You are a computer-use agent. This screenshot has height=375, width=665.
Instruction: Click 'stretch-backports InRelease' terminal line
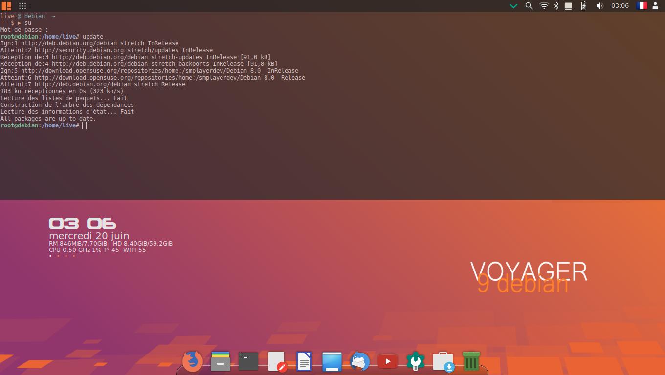[139, 64]
